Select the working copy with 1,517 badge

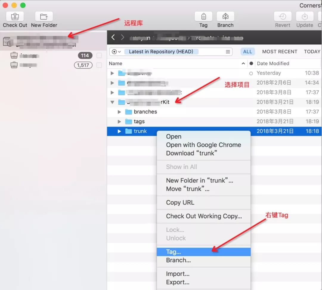[x=14, y=65]
